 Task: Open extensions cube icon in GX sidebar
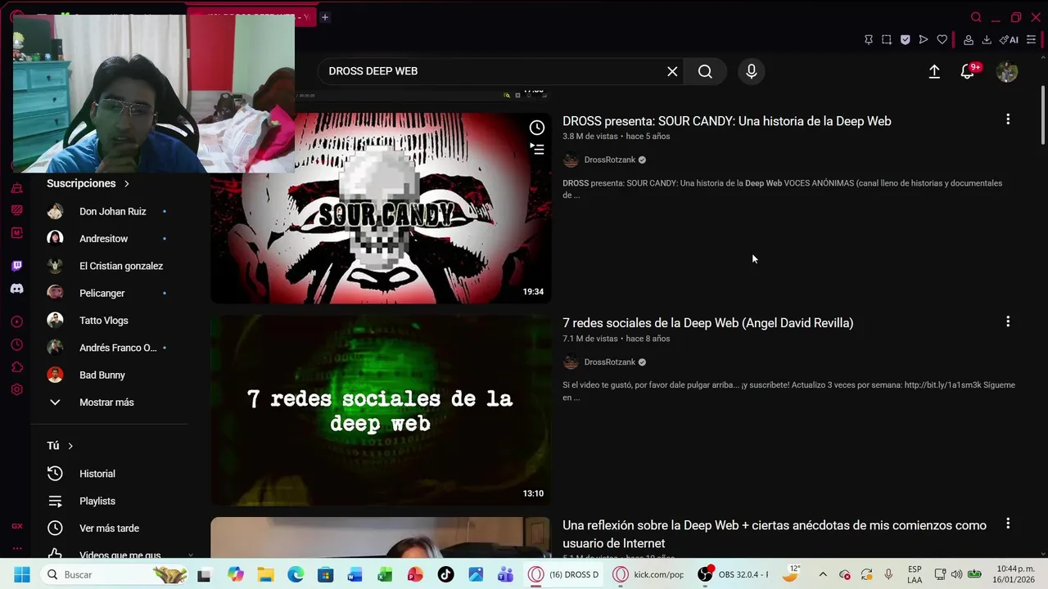click(16, 367)
